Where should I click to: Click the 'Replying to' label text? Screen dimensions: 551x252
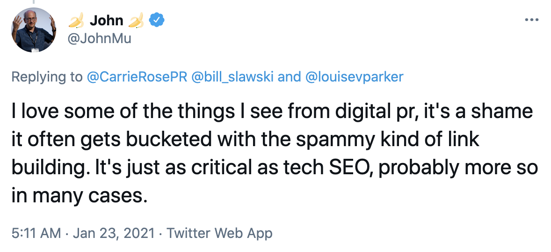tap(47, 77)
